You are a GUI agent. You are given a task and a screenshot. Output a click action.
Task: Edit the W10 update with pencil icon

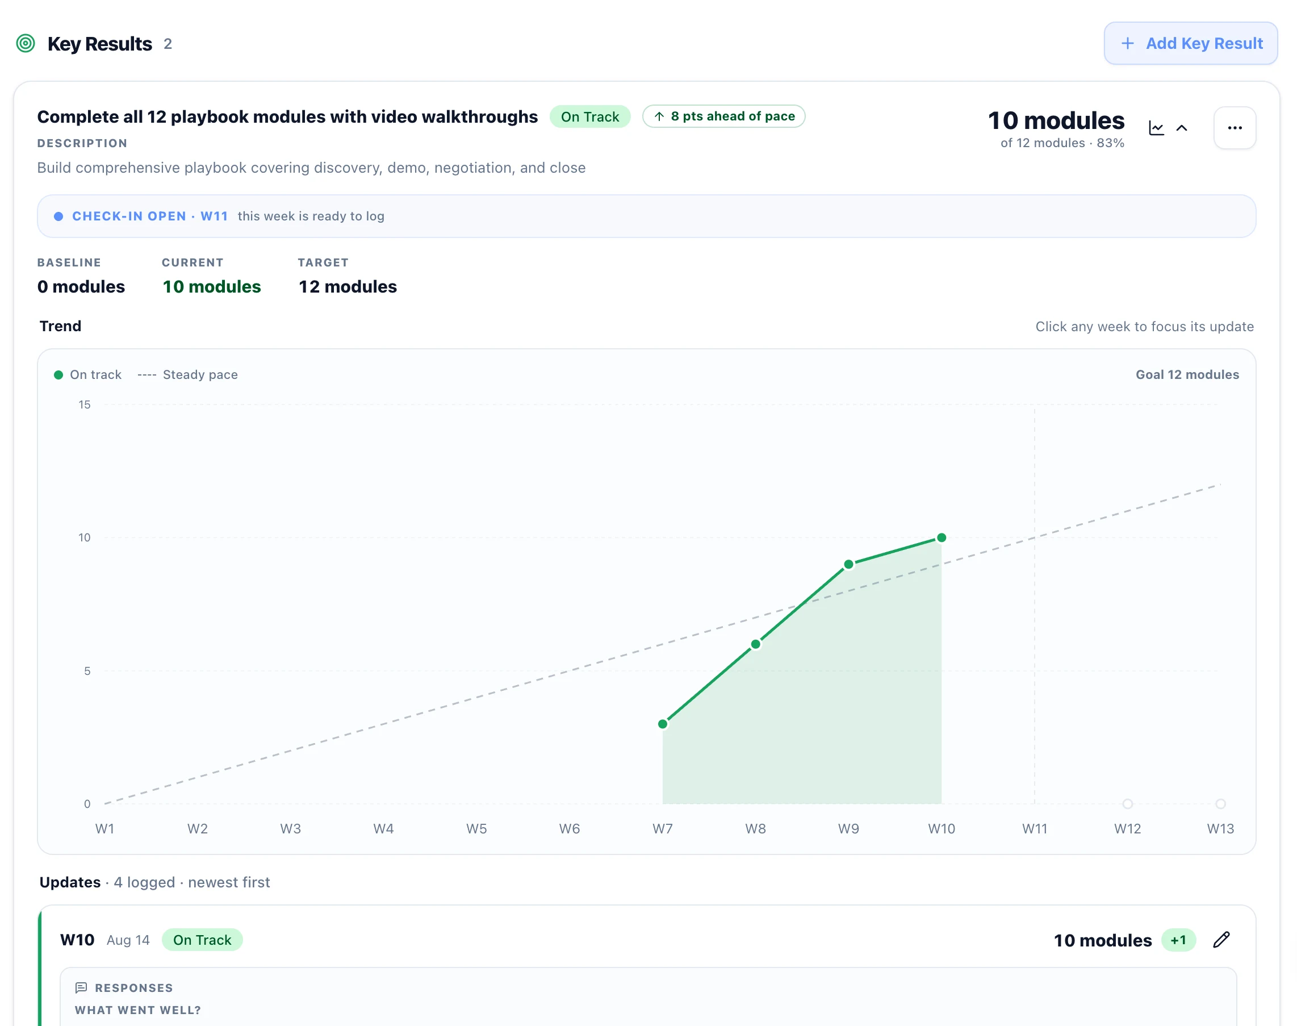coord(1221,940)
